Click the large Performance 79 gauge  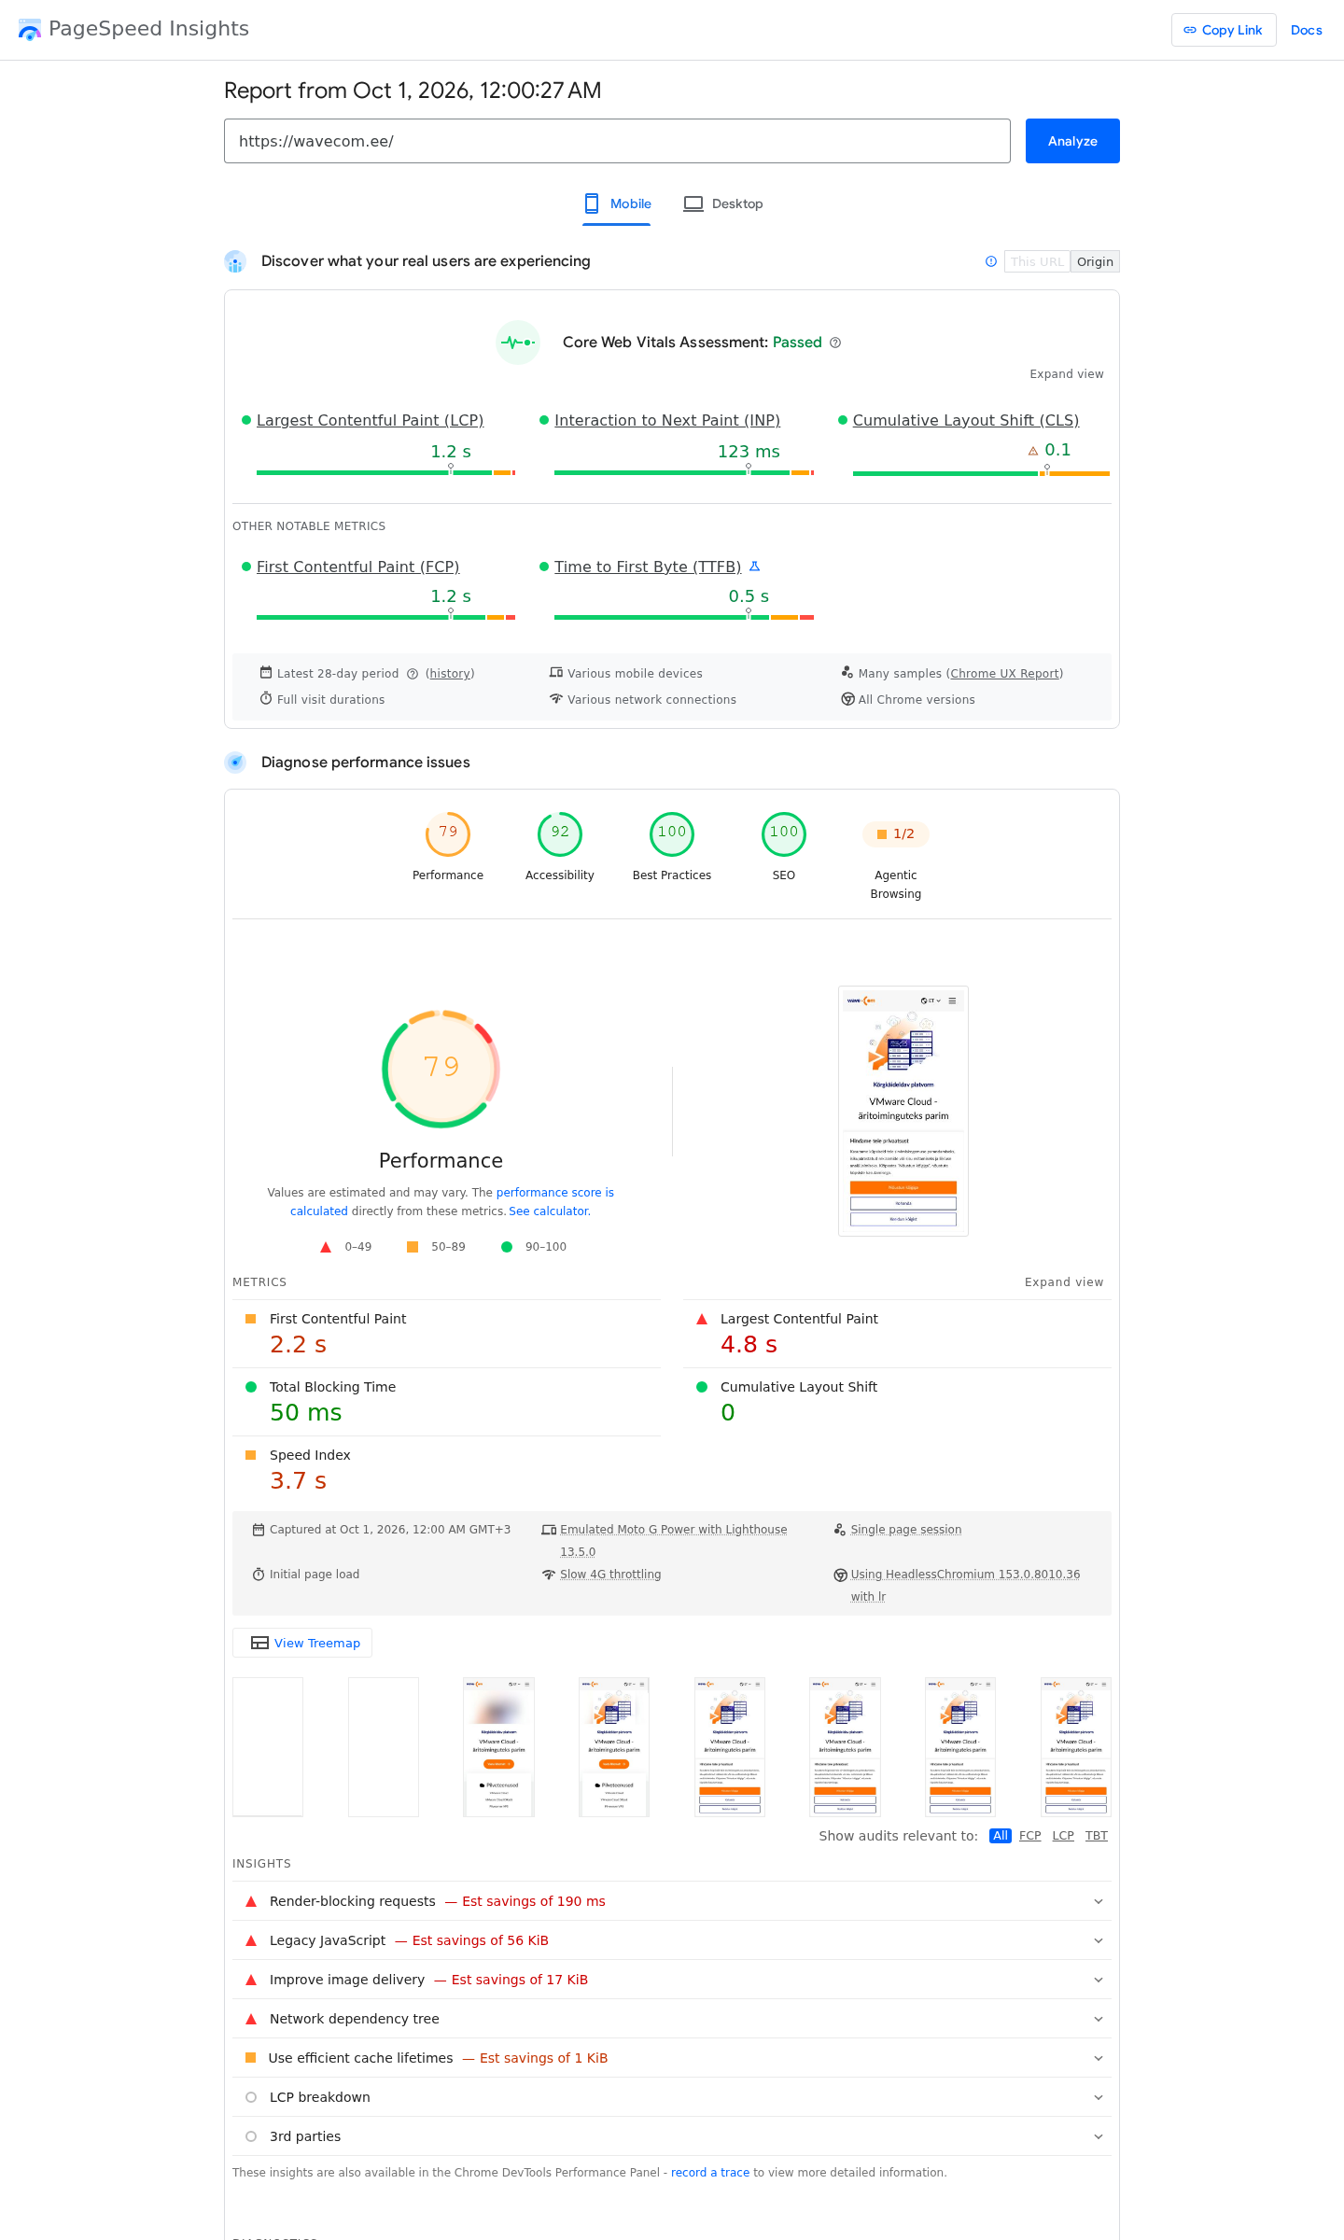441,1068
